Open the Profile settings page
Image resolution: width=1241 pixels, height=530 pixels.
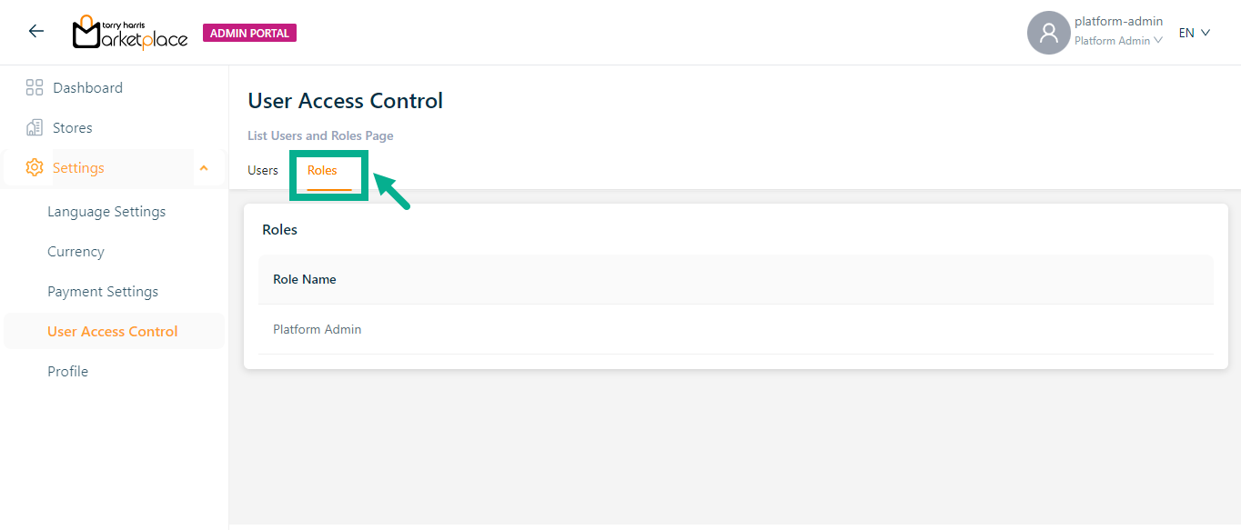point(68,372)
